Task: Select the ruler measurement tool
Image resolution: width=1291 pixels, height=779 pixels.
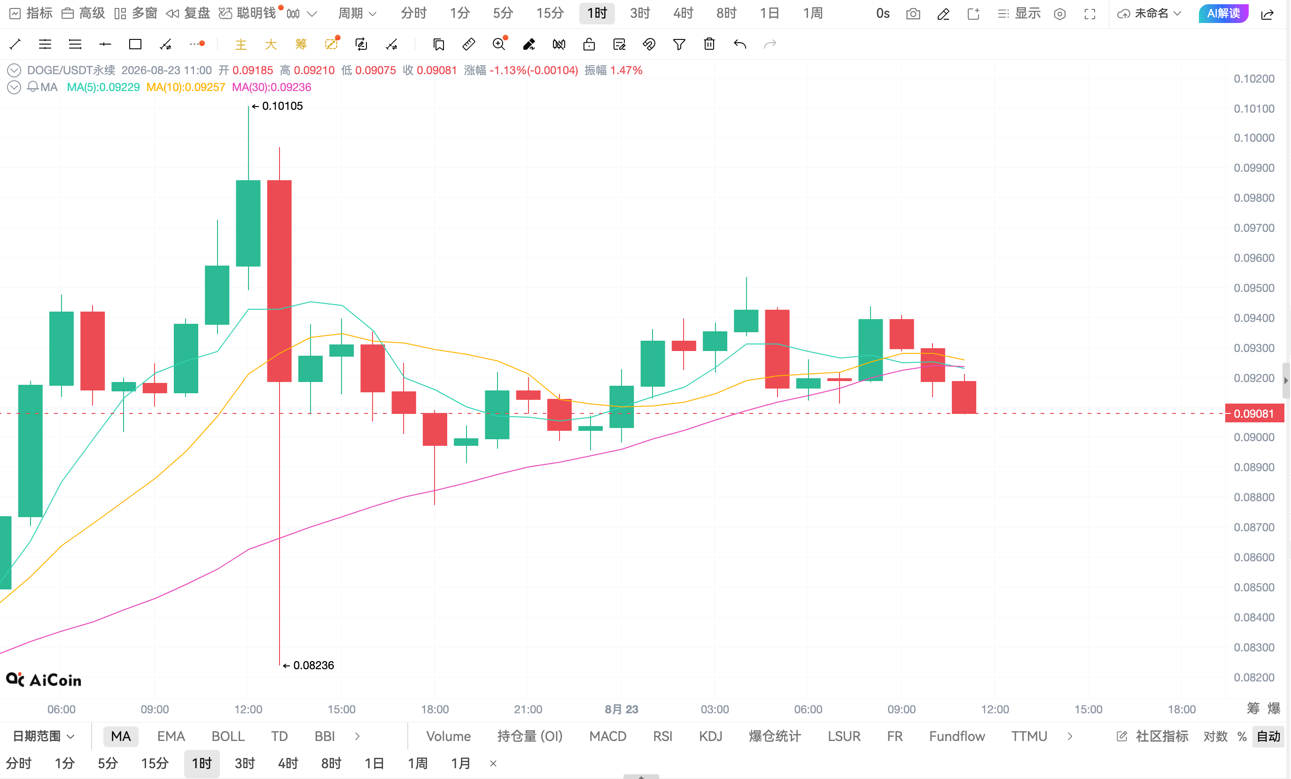Action: [469, 45]
